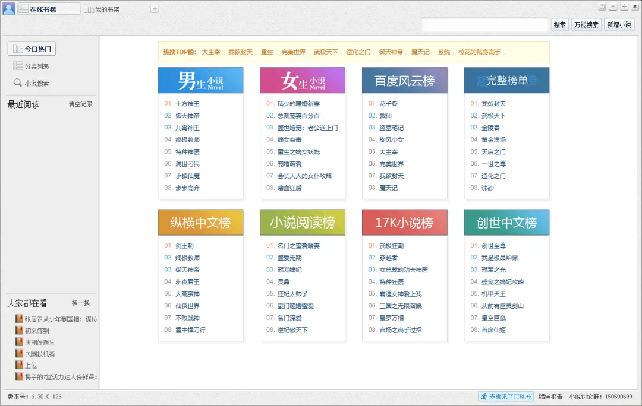
Task: Click the 新增小说 button
Action: tap(619, 24)
